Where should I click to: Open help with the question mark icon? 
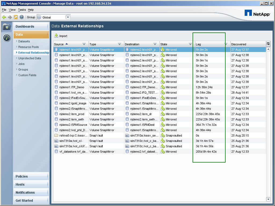pyautogui.click(x=22, y=17)
